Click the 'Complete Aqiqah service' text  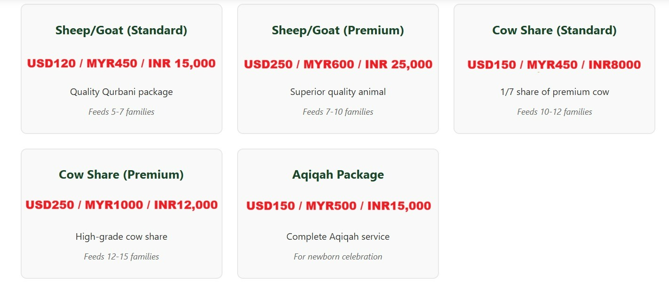[x=338, y=237]
